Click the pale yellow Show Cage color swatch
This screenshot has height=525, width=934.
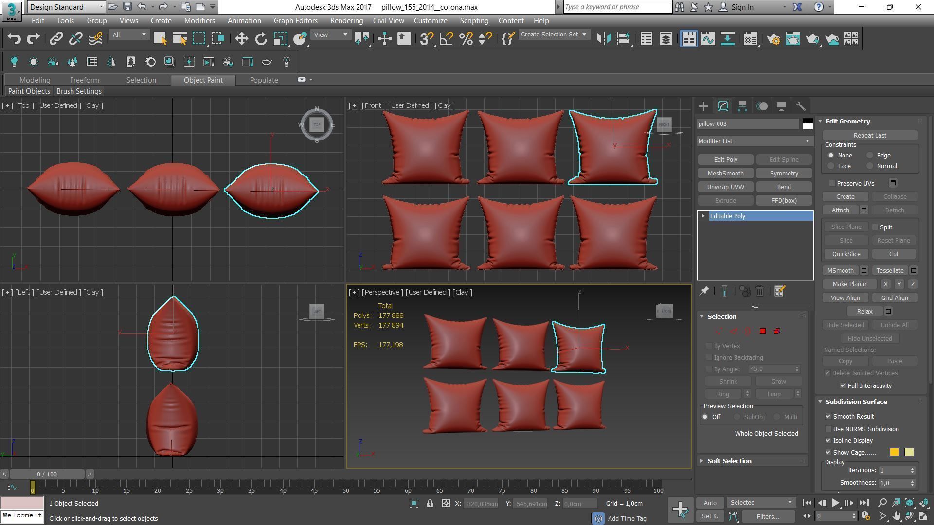909,453
